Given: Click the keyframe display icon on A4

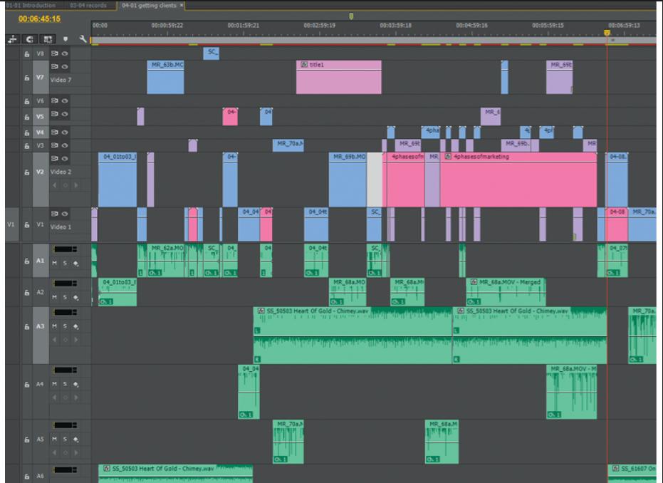Looking at the screenshot, I should [75, 384].
